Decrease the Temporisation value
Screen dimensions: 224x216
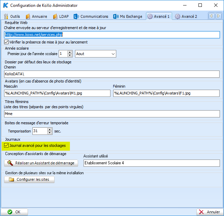click(x=49, y=133)
